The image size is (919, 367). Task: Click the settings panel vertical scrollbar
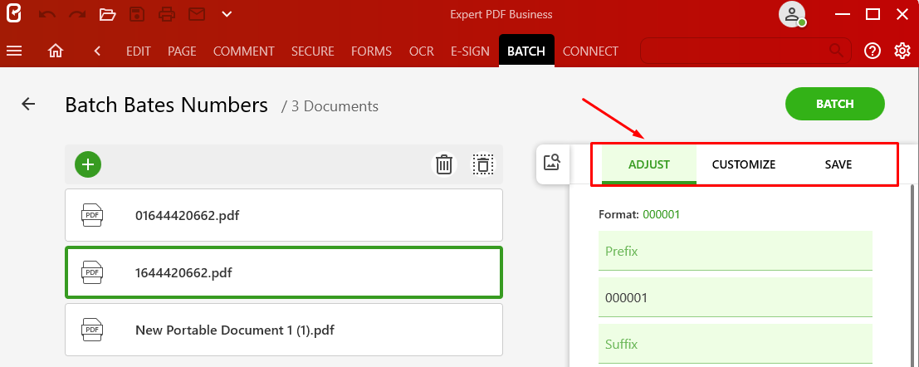point(913,276)
